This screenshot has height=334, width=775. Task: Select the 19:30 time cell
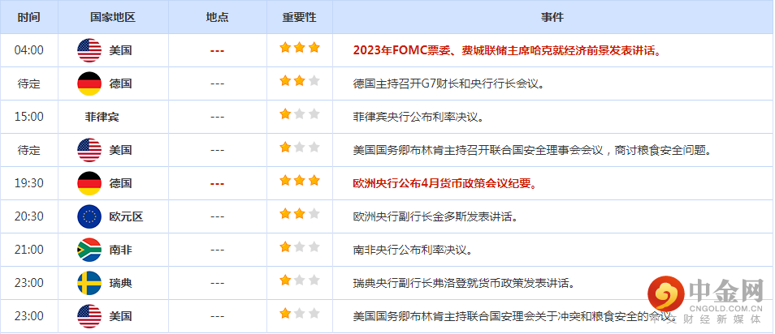point(29,183)
